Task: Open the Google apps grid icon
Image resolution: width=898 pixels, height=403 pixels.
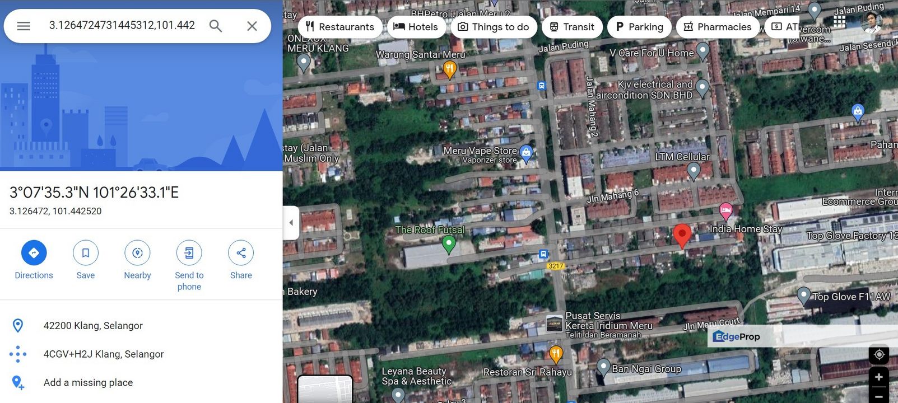Action: (x=839, y=21)
